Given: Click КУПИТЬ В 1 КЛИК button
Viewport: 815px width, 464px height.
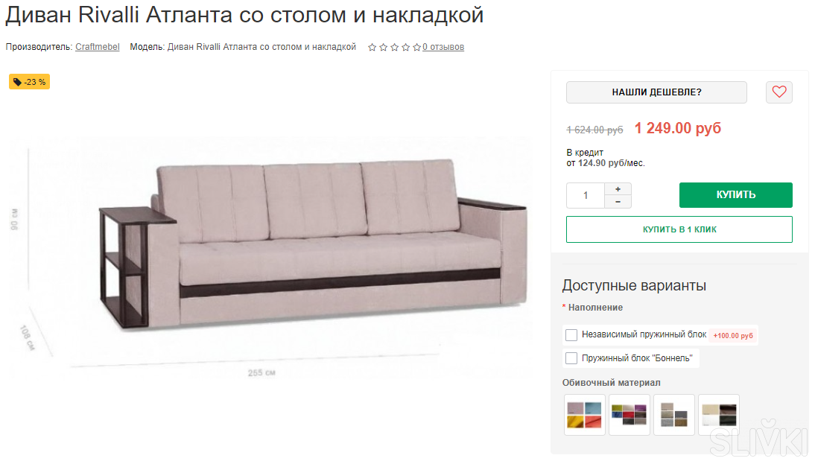Looking at the screenshot, I should (x=679, y=229).
